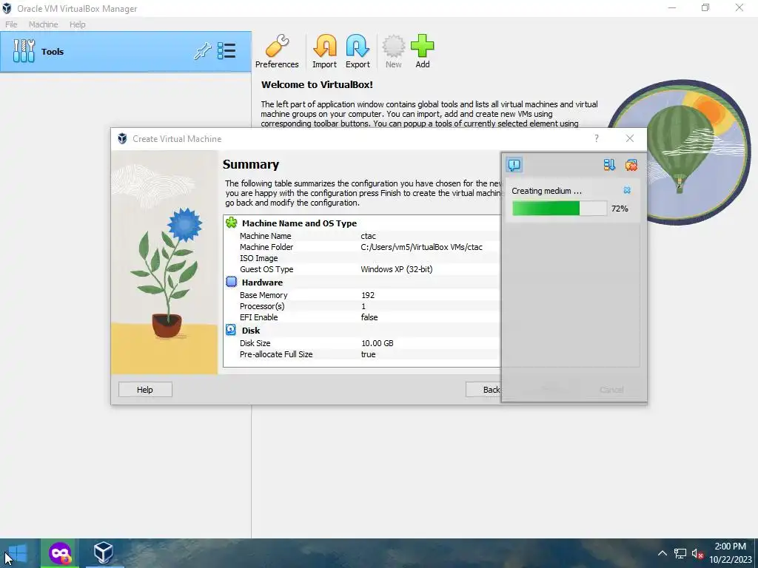
Task: Click the notification center speech bubble icon
Action: point(514,165)
